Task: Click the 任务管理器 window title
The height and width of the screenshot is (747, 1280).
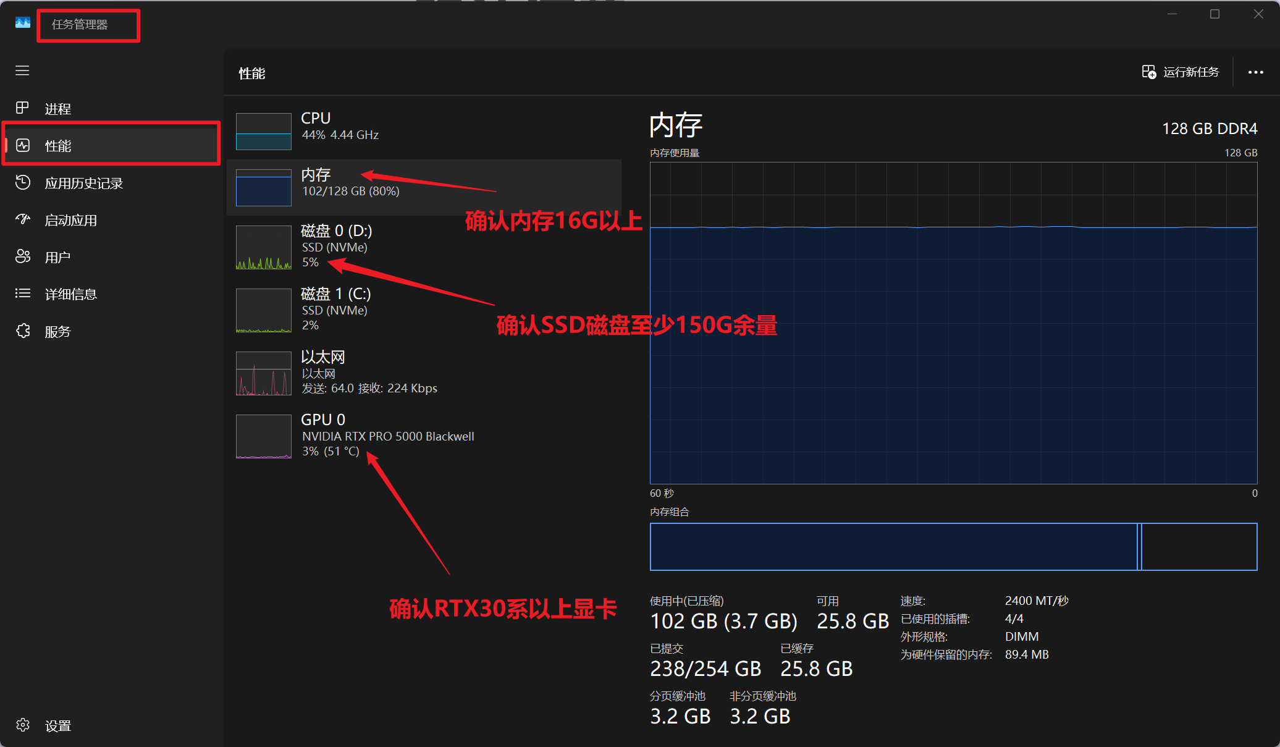Action: pos(80,24)
